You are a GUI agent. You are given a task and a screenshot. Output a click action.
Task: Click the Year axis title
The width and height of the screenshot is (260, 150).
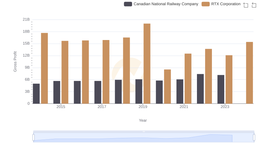[x=143, y=120]
